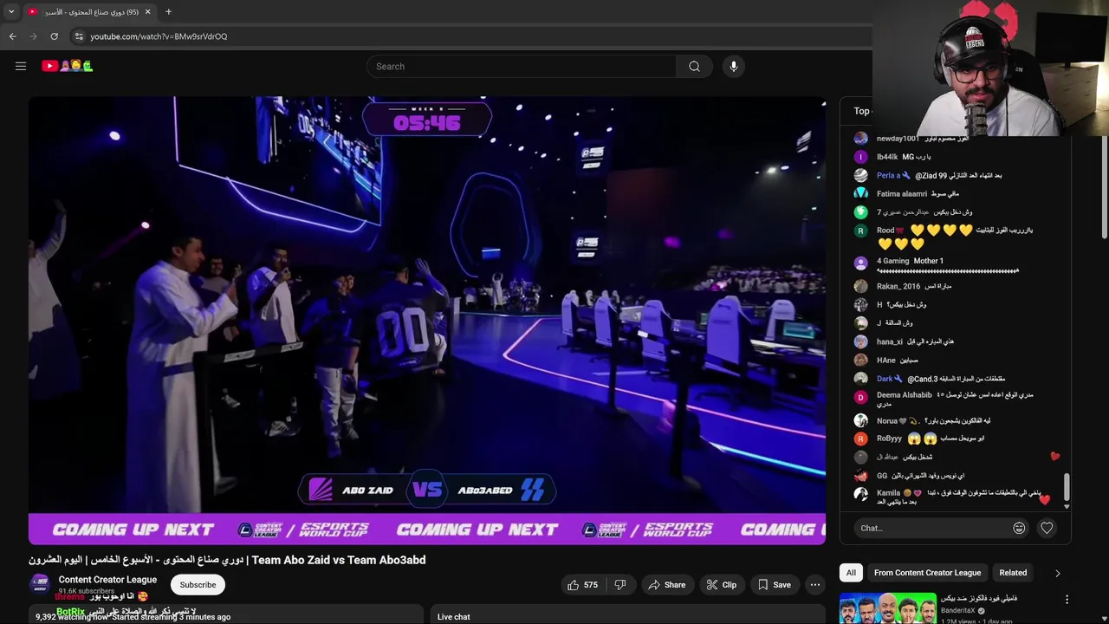Show more filter chips with right arrow
Image resolution: width=1109 pixels, height=624 pixels.
(1057, 573)
